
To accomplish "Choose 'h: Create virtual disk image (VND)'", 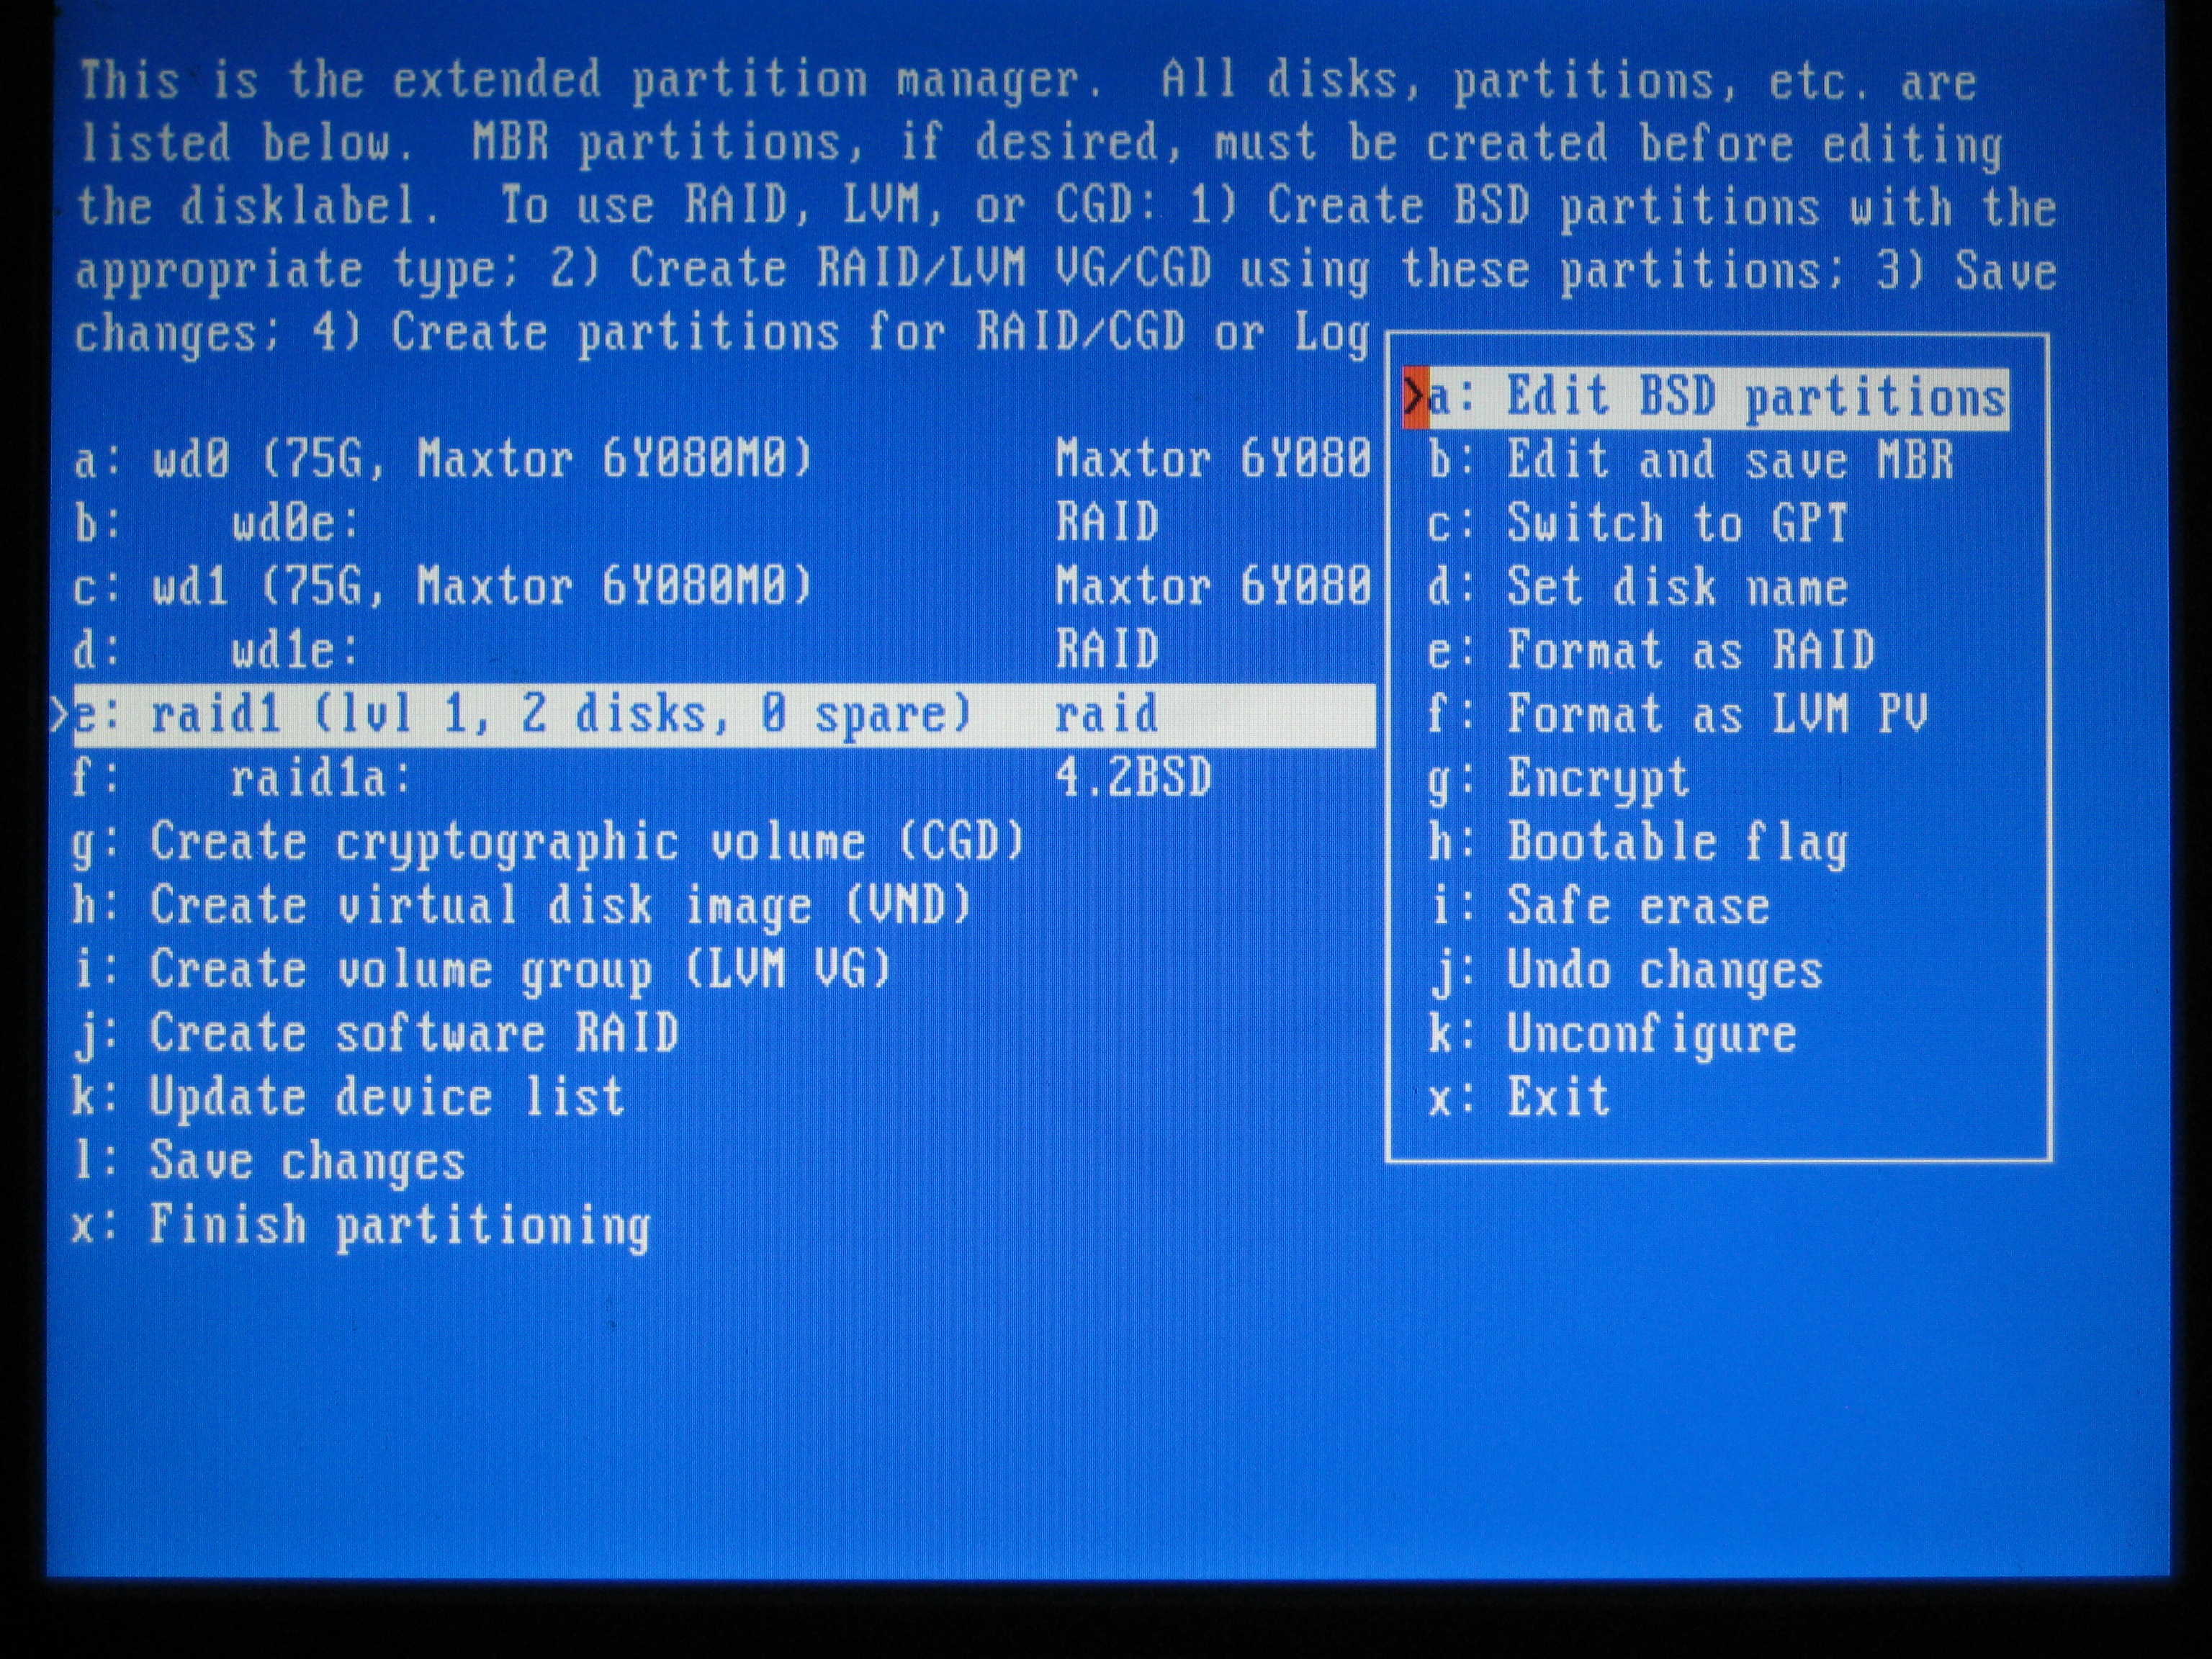I will tap(522, 907).
